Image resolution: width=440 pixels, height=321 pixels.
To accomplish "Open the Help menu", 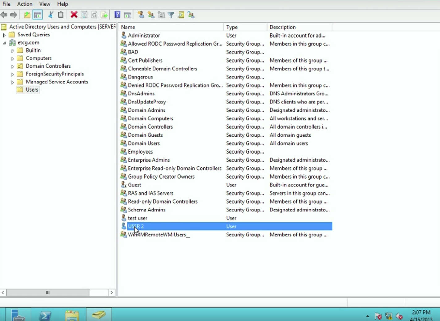I will 62,4.
